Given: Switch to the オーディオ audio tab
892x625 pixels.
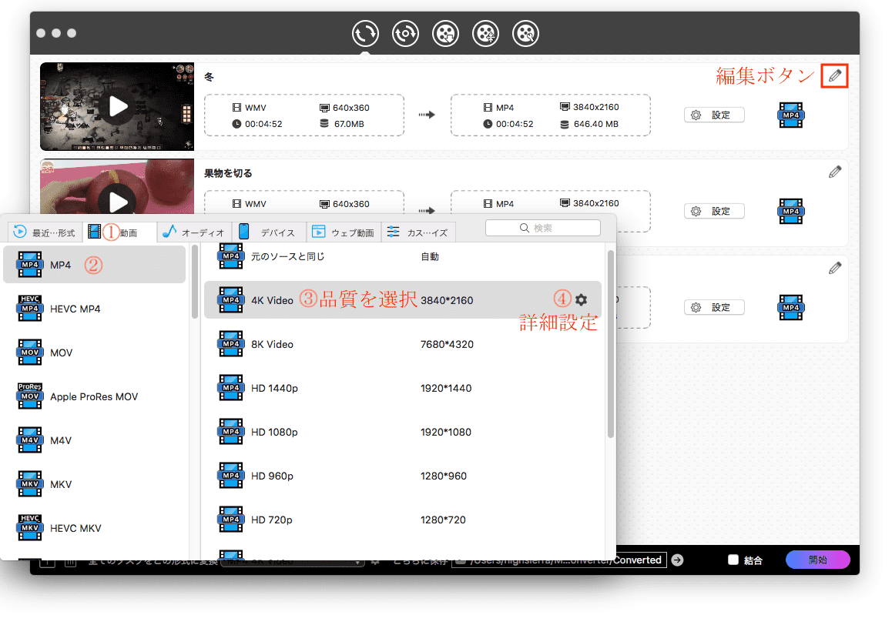Looking at the screenshot, I should click(193, 232).
